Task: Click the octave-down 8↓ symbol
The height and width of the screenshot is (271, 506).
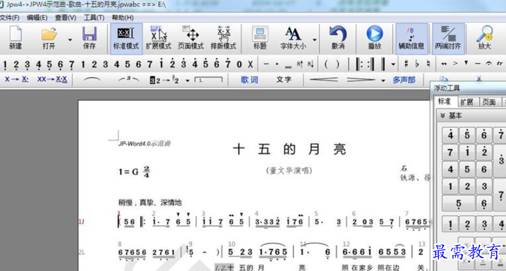Action: coord(311,65)
